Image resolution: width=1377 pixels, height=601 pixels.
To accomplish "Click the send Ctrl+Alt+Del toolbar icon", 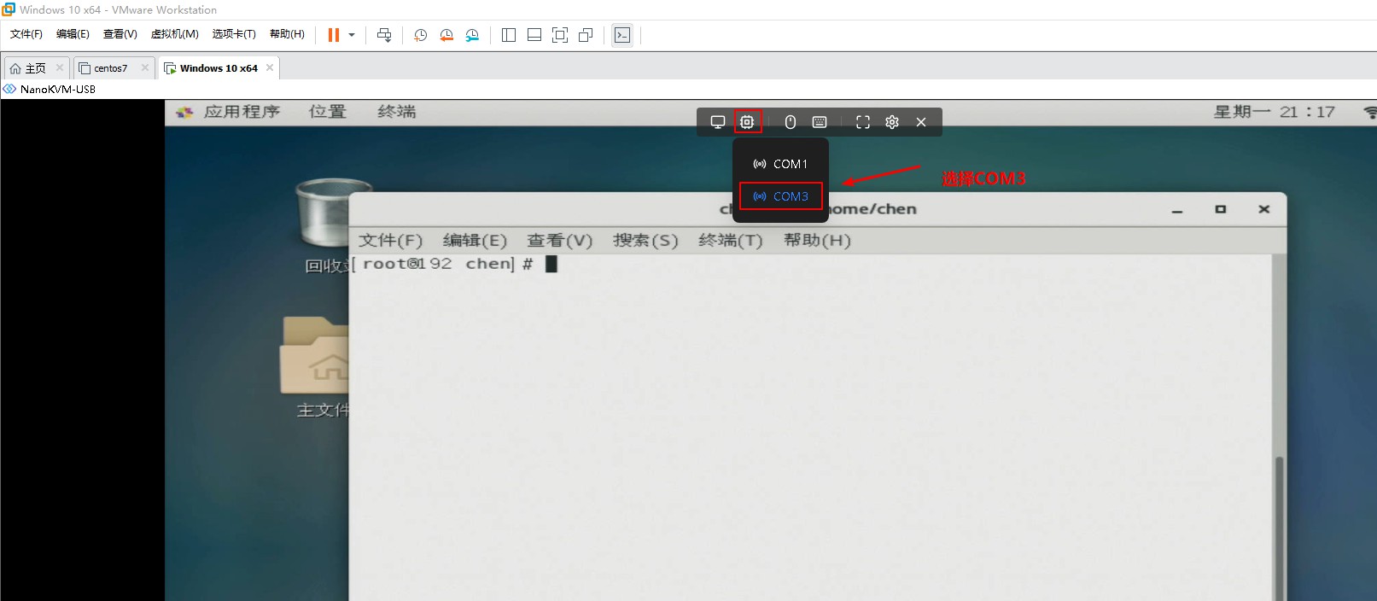I will point(384,35).
